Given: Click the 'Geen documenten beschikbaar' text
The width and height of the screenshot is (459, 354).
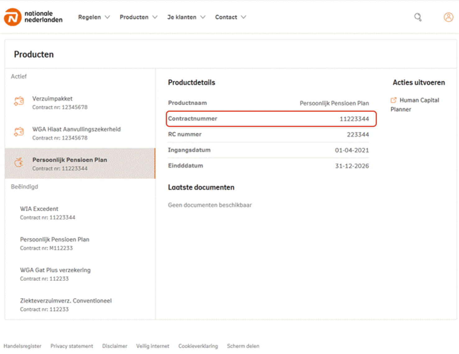Looking at the screenshot, I should [x=210, y=205].
